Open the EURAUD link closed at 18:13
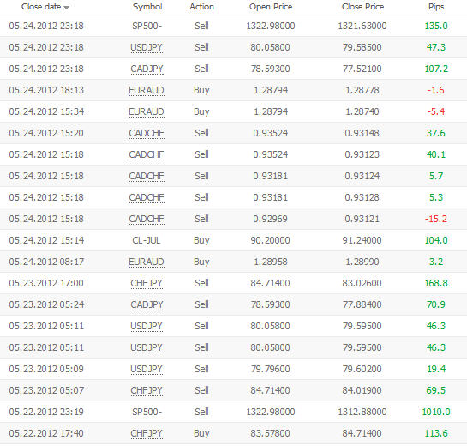 click(147, 90)
